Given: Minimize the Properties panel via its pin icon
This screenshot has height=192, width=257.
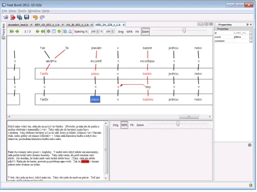Looking at the screenshot, I should coord(248,25).
